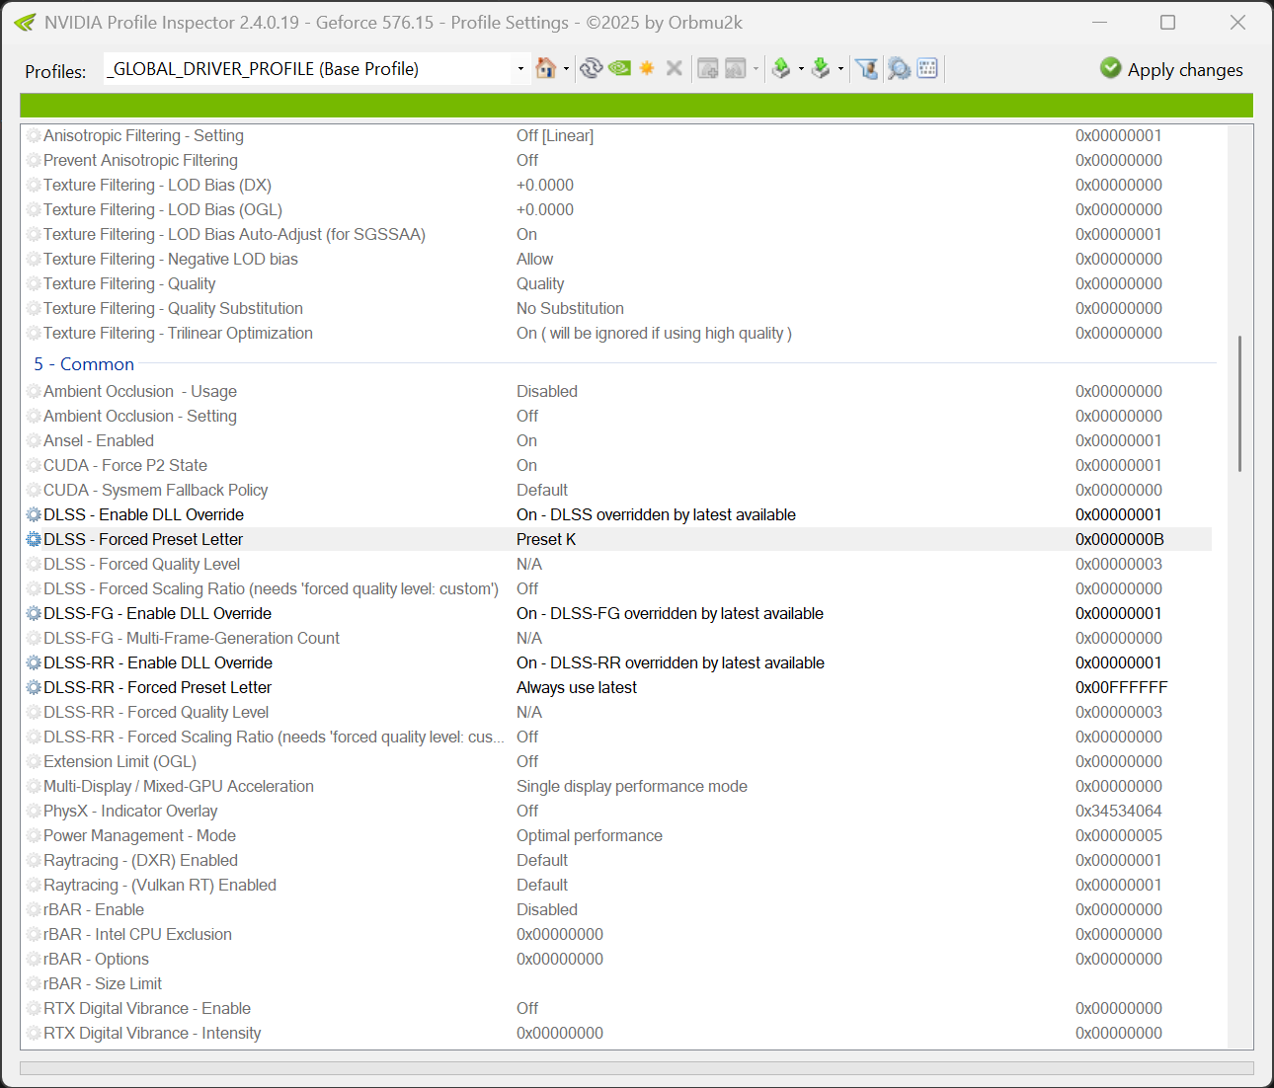Select the 'rBAR - Options' setting
Screen dimensions: 1274x1088
coord(618,959)
